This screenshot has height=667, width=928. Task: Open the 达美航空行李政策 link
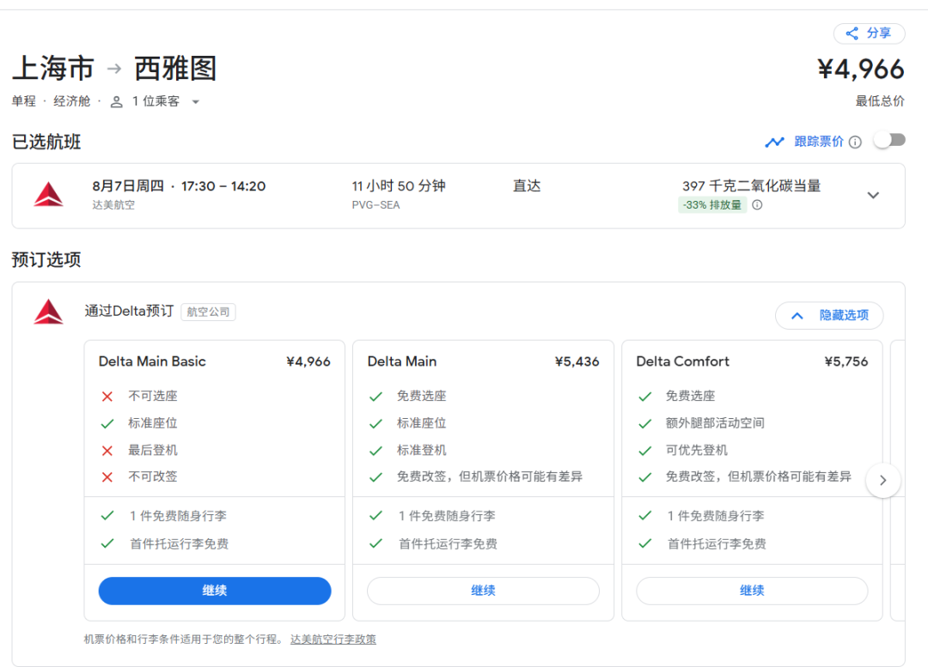(333, 640)
